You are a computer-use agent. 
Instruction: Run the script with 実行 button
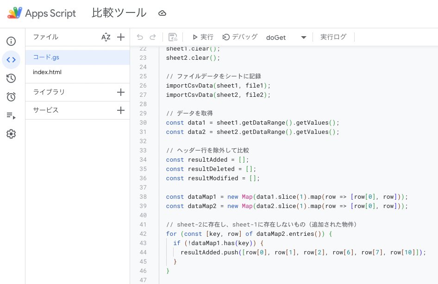click(203, 37)
